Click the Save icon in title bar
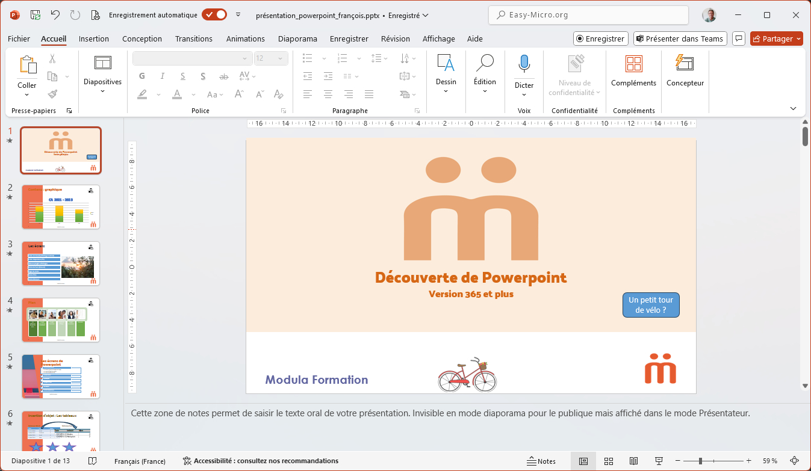 coord(36,15)
